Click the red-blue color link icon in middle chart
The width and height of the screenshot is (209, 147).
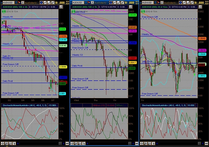pyautogui.click(x=89, y=2)
